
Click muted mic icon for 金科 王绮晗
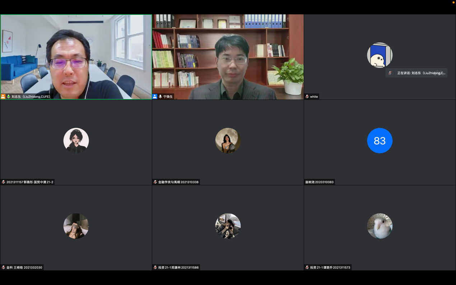tap(4, 267)
